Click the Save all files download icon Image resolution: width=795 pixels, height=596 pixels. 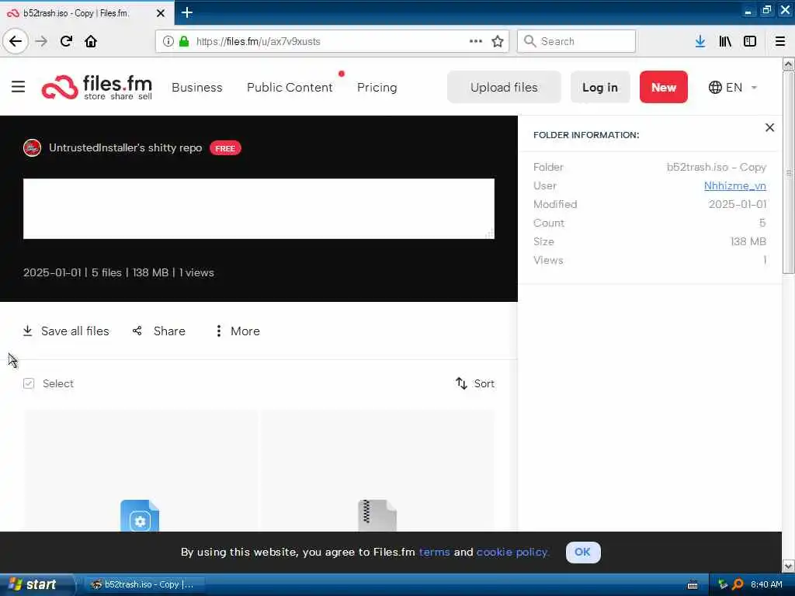pos(28,331)
